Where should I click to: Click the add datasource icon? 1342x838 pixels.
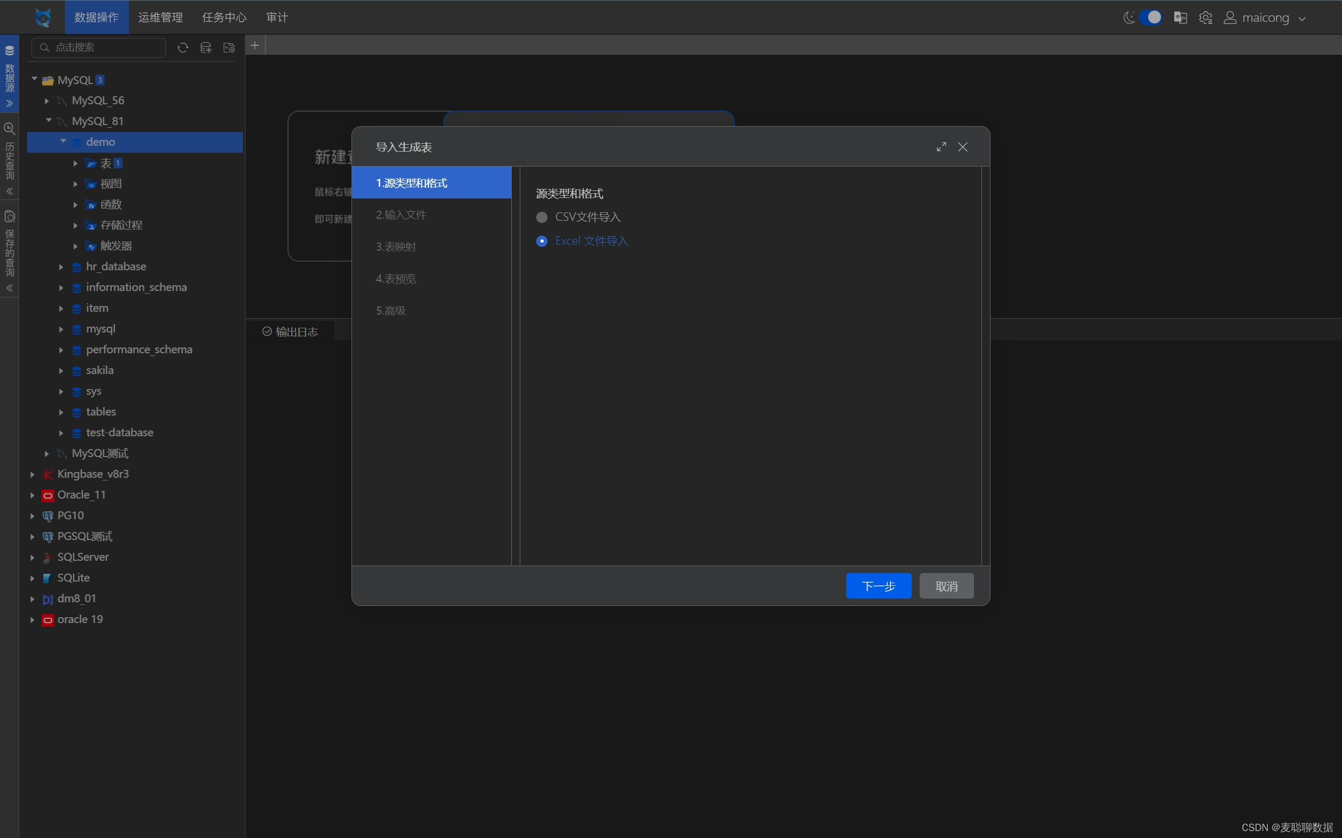tap(206, 48)
